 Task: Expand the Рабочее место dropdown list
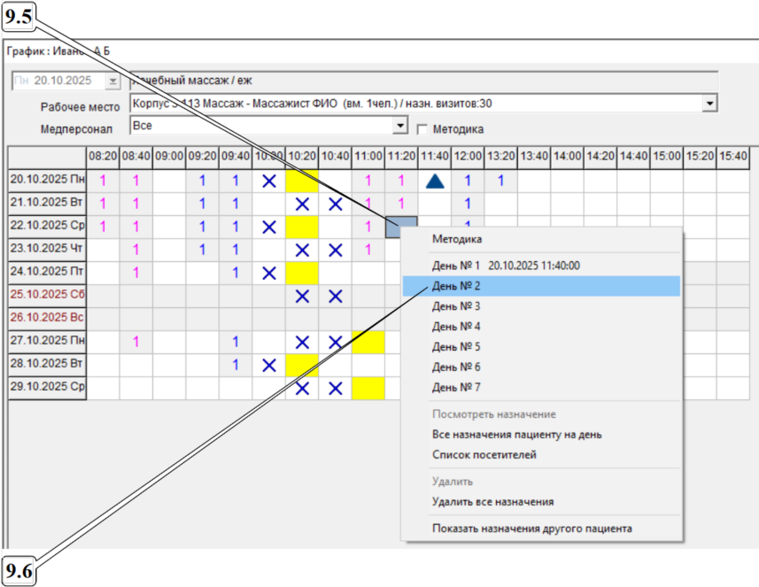(x=709, y=104)
